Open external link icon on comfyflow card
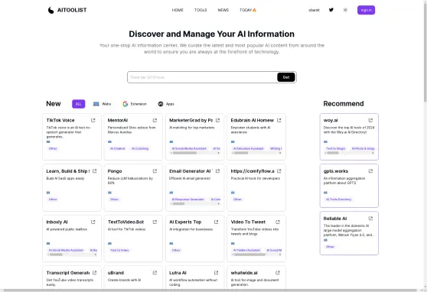Screen dimensions: 427x292 pos(279,171)
